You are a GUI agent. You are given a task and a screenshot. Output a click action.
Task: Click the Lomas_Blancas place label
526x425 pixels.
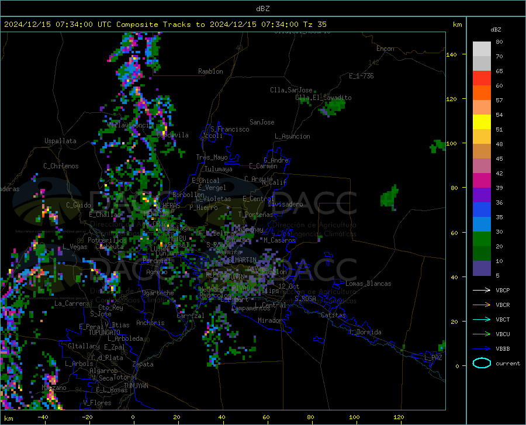[368, 284]
